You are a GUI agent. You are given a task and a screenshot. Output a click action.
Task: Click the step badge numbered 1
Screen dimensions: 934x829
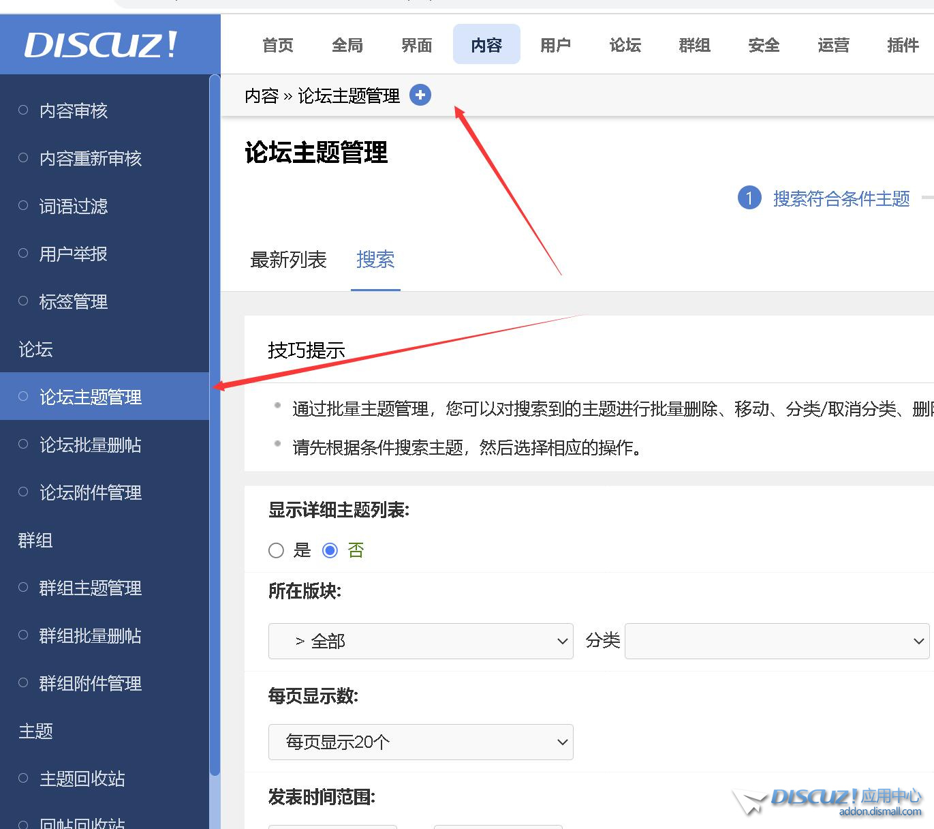[x=749, y=198]
